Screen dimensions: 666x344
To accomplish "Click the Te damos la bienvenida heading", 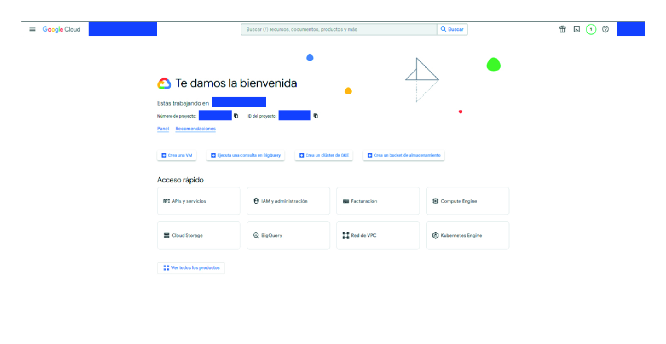I will [x=236, y=83].
